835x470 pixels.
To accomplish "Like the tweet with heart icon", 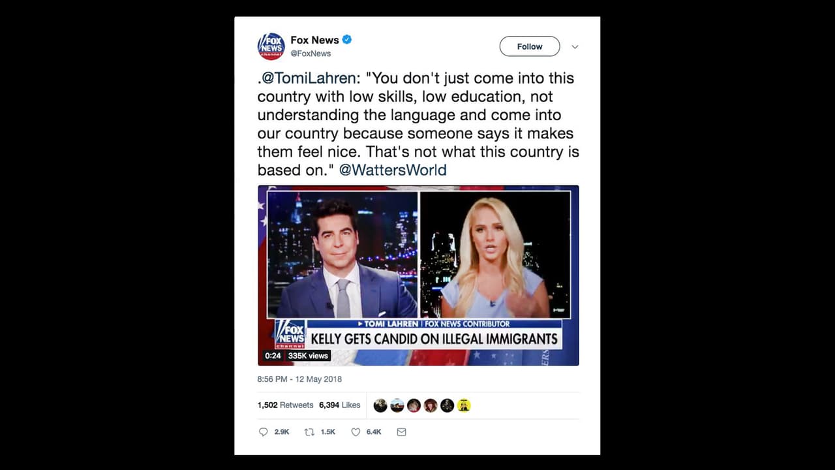I will tap(356, 432).
